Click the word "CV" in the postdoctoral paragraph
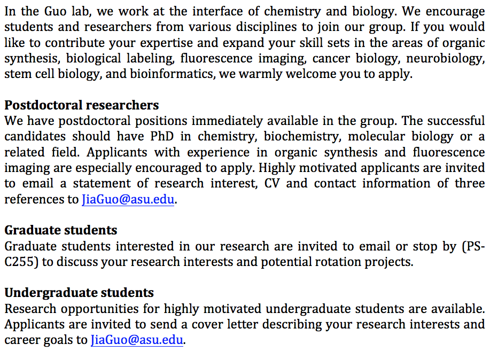Image resolution: width=490 pixels, height=352 pixels. pyautogui.click(x=275, y=184)
